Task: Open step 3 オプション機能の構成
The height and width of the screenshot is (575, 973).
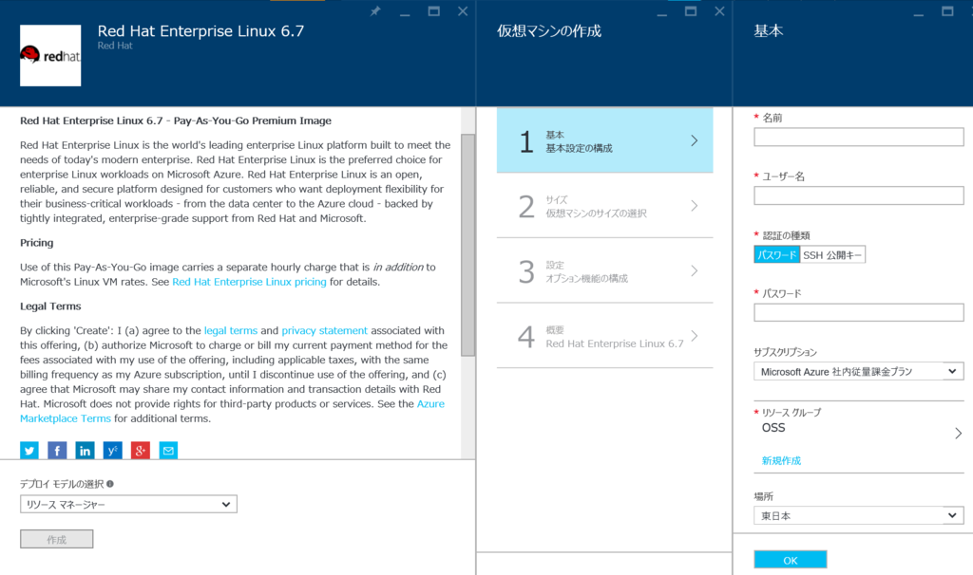Action: pyautogui.click(x=605, y=270)
